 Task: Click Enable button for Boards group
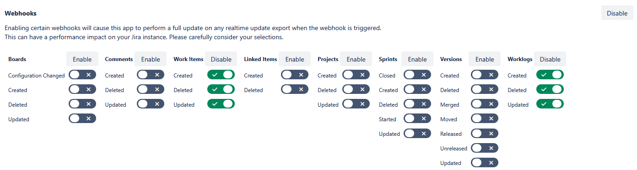tap(82, 59)
